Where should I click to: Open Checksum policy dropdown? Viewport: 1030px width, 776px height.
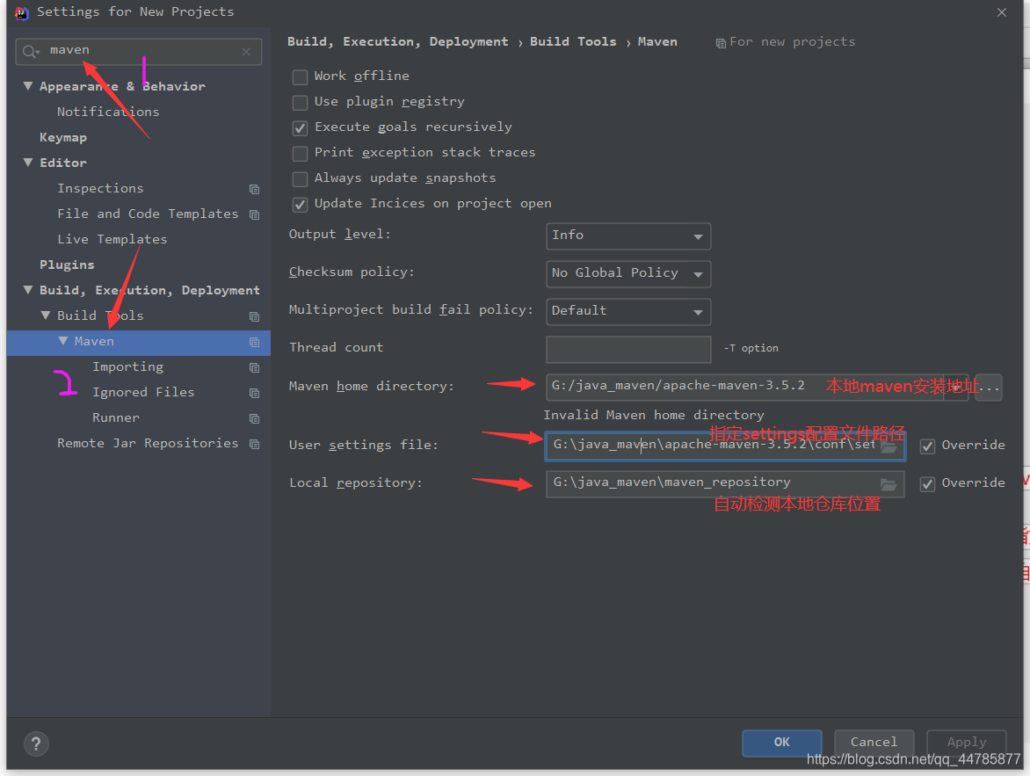click(x=628, y=273)
